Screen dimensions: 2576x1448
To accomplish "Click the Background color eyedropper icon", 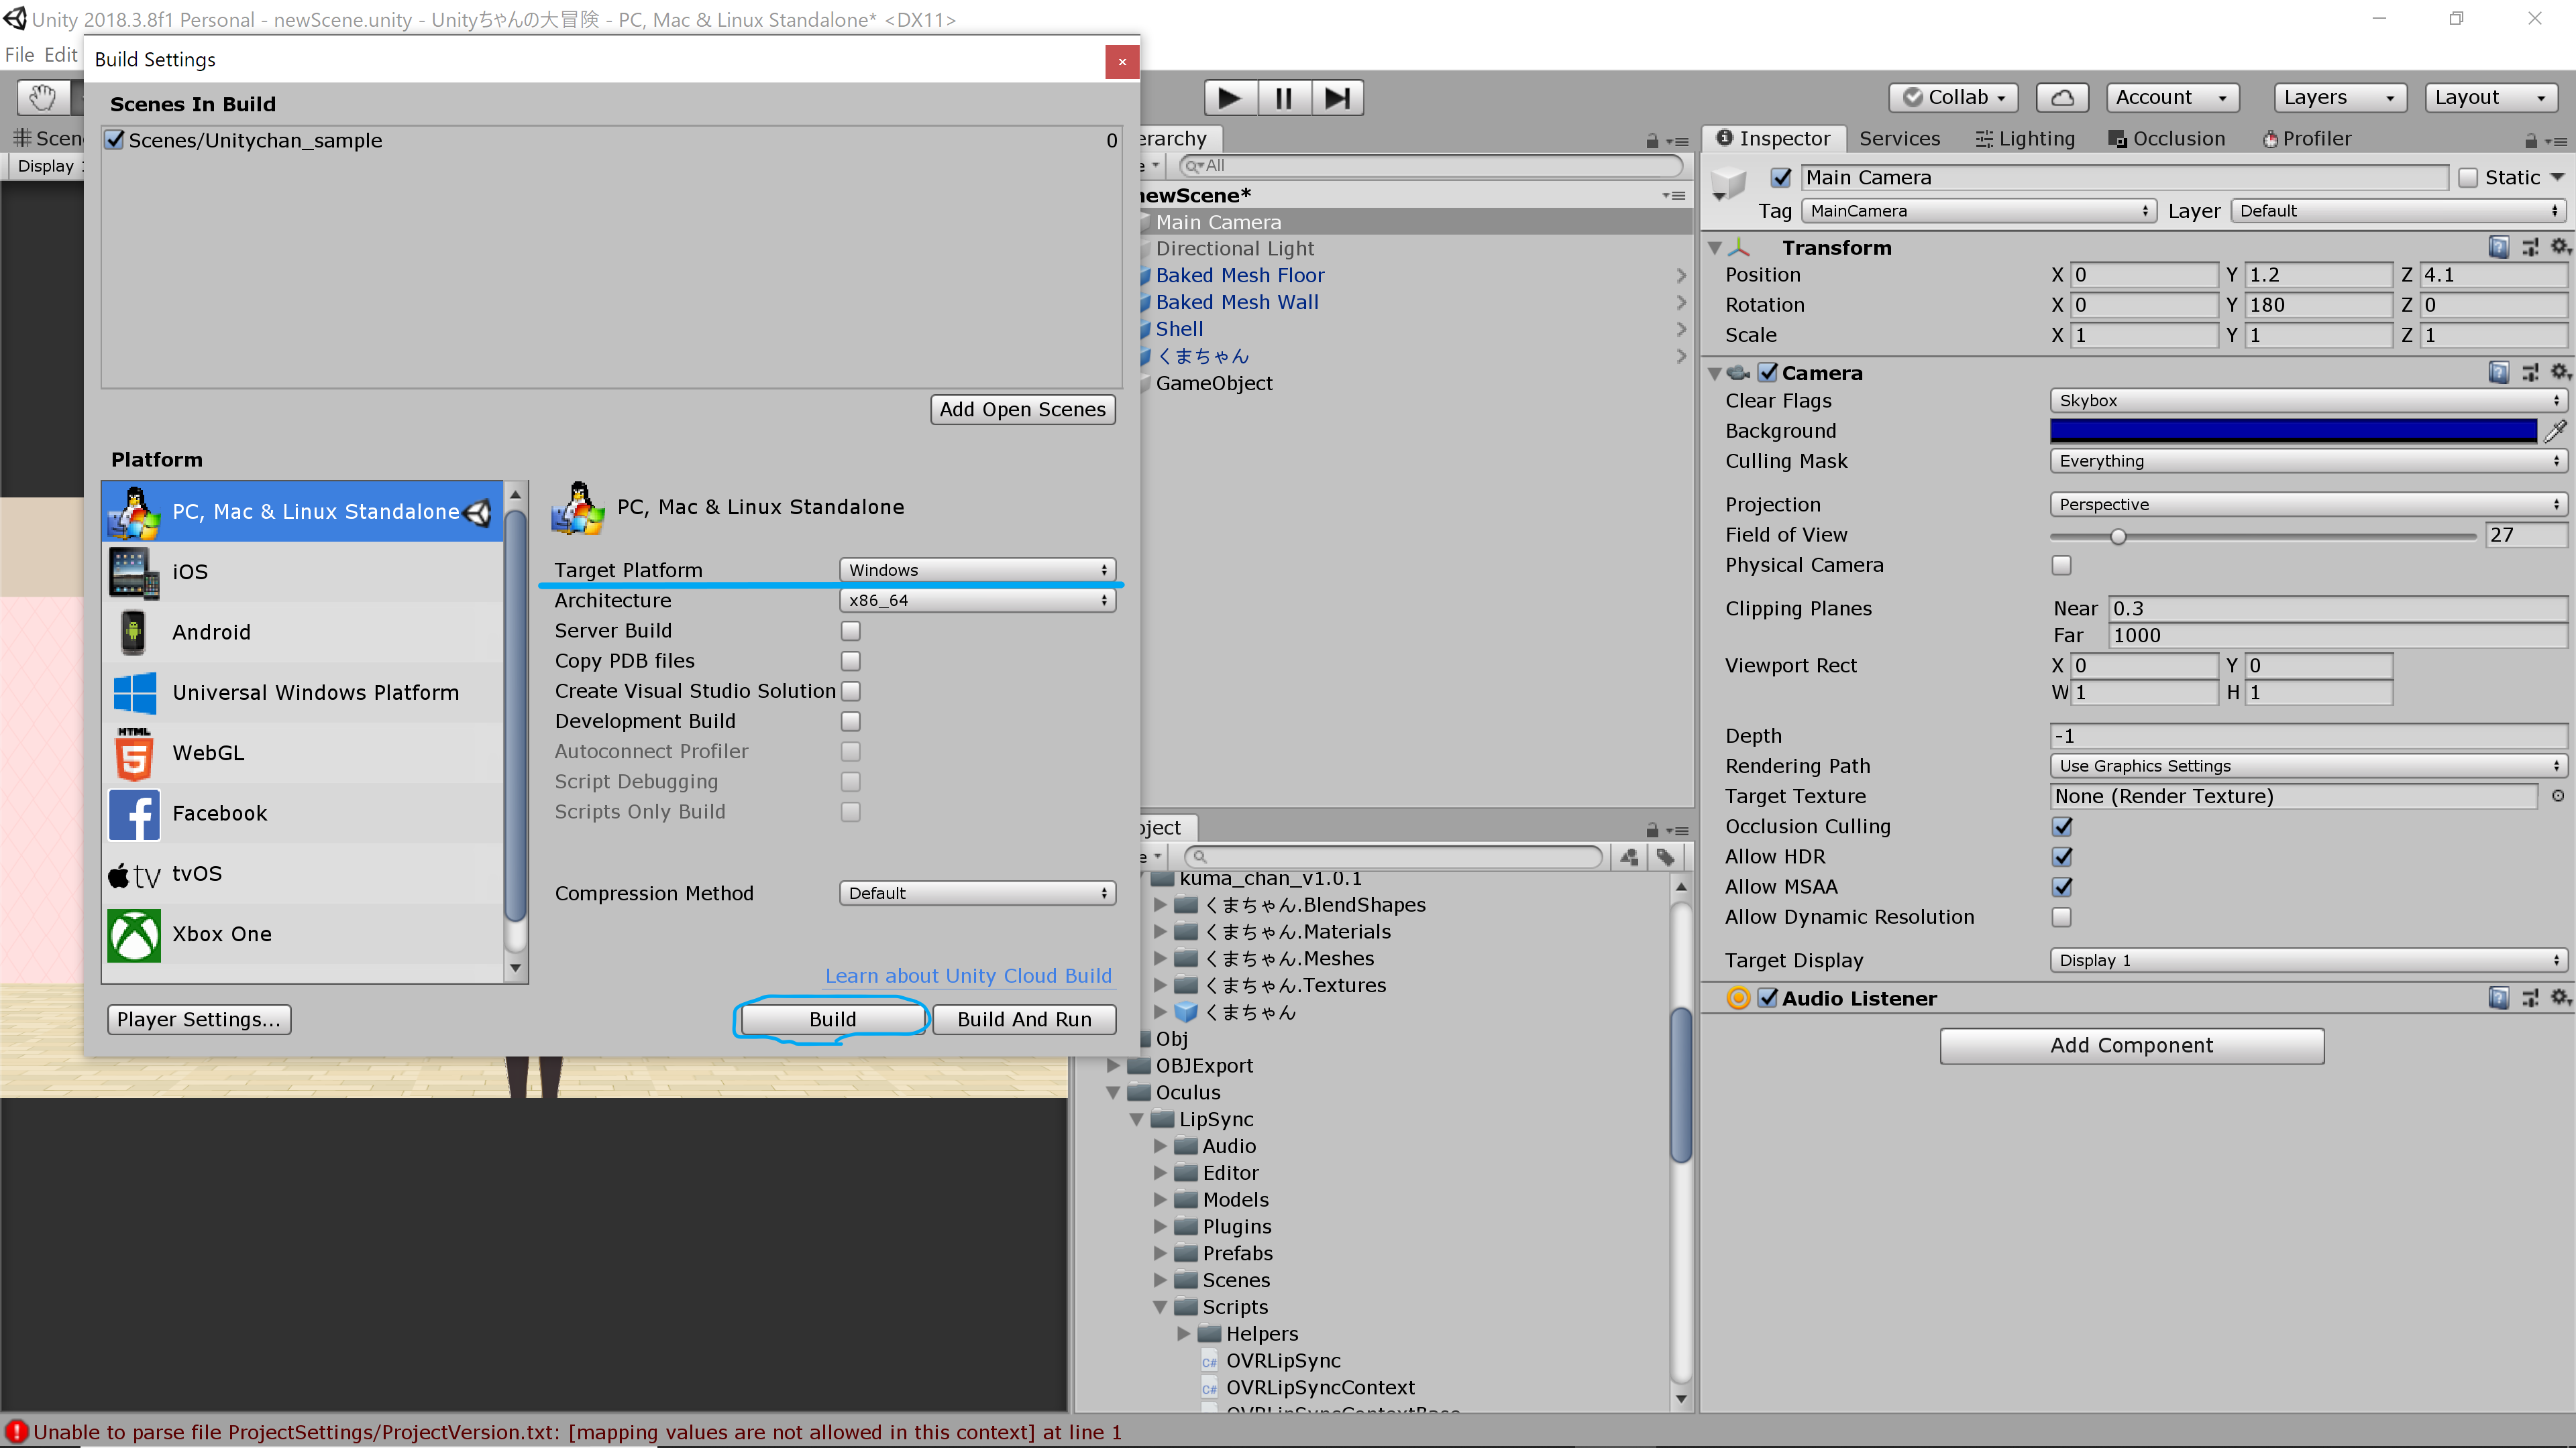I will (2556, 430).
